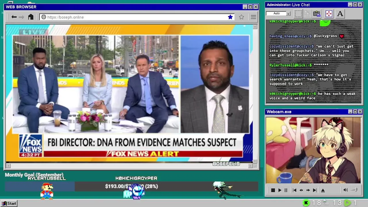Click the paste clipboard icon in Live Chat
368x207 pixels.
[317, 14]
